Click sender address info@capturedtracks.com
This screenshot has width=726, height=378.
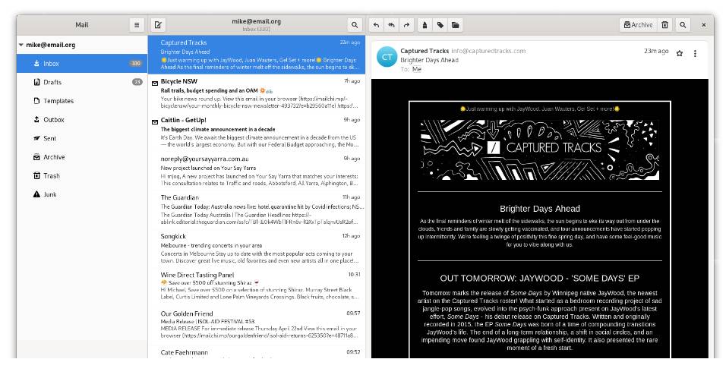488,51
